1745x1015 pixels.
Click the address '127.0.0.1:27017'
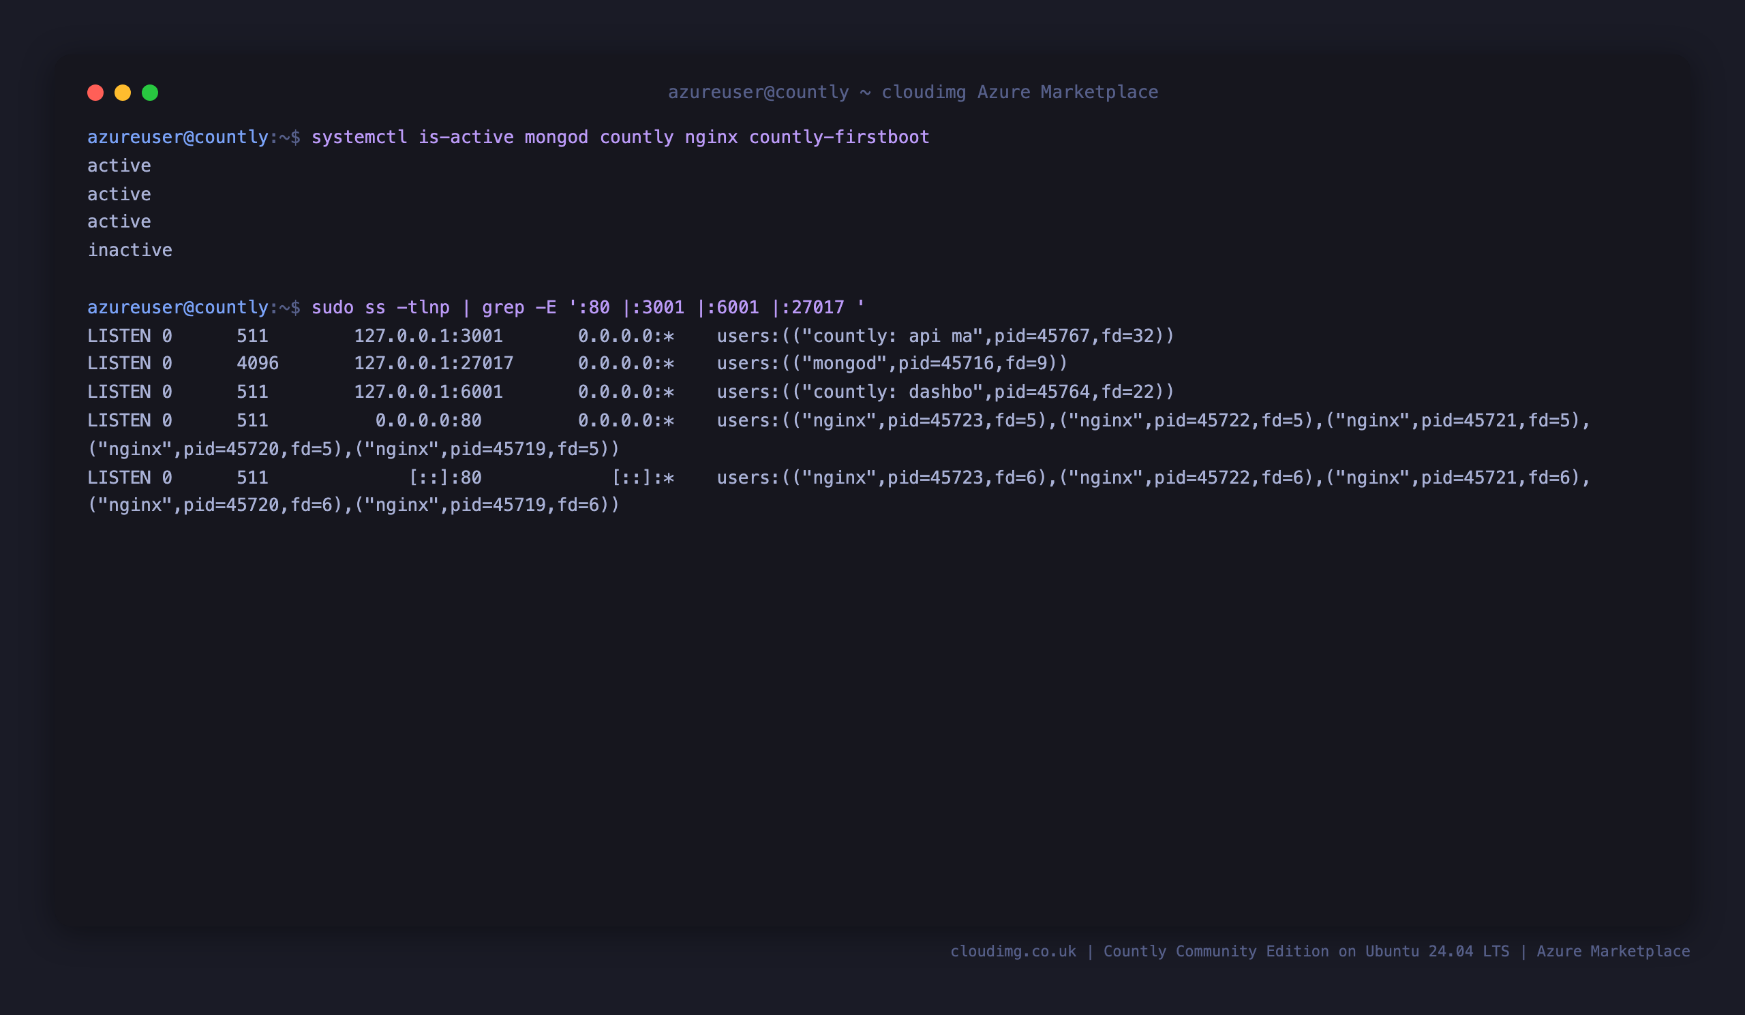tap(434, 363)
